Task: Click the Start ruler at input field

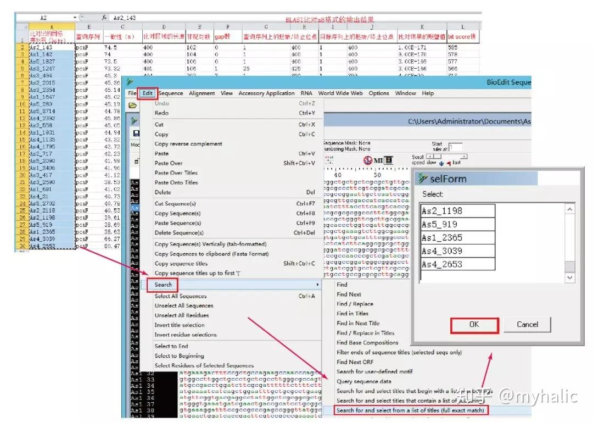Action: pyautogui.click(x=455, y=147)
